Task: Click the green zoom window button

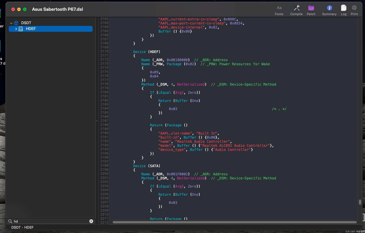Action: [25, 9]
